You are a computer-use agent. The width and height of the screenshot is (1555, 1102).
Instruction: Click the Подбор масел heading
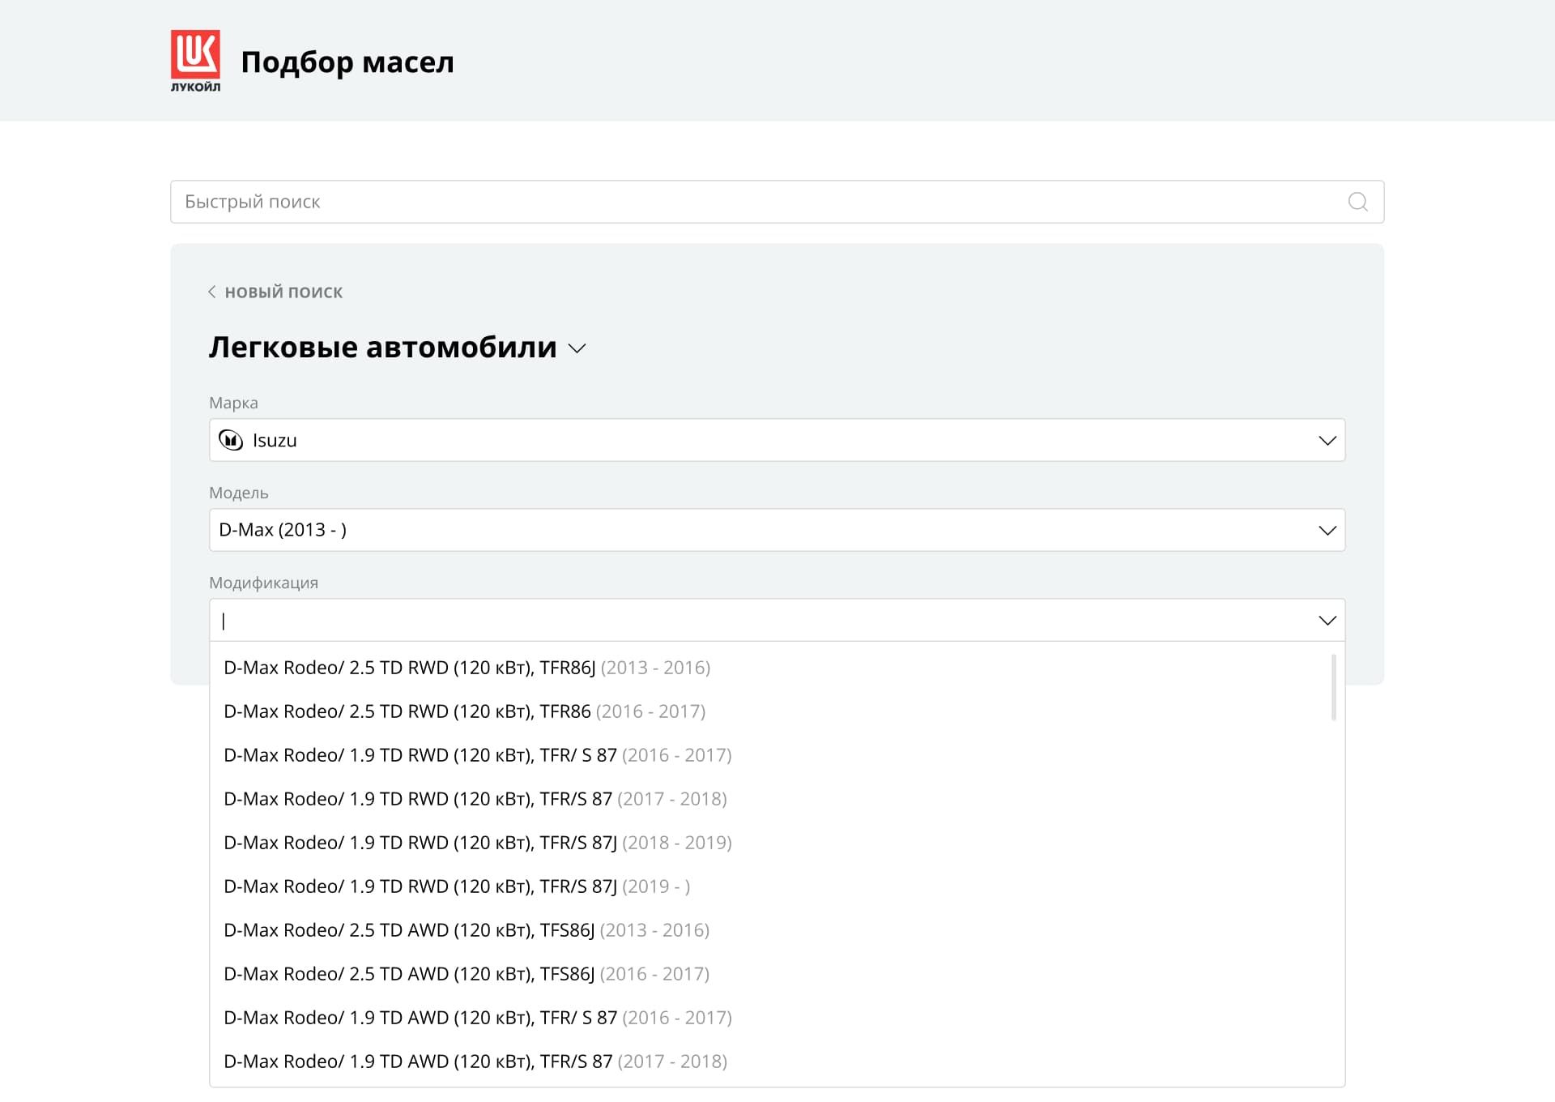[347, 62]
